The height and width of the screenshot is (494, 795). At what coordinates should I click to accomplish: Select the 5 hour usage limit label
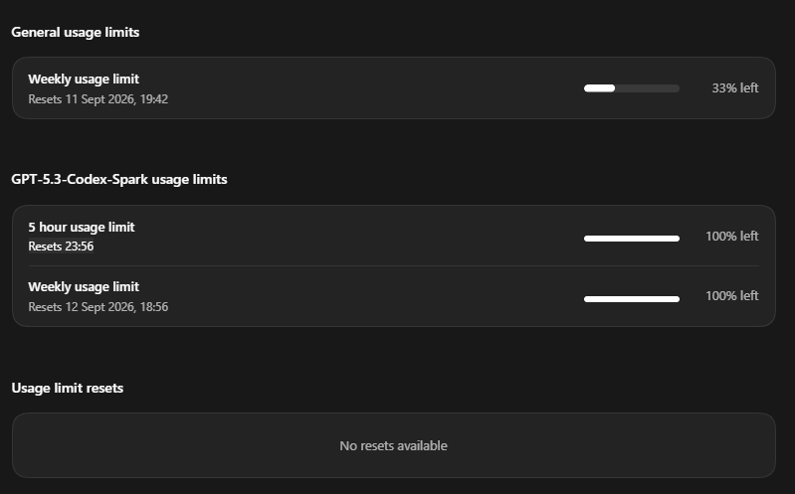[82, 227]
